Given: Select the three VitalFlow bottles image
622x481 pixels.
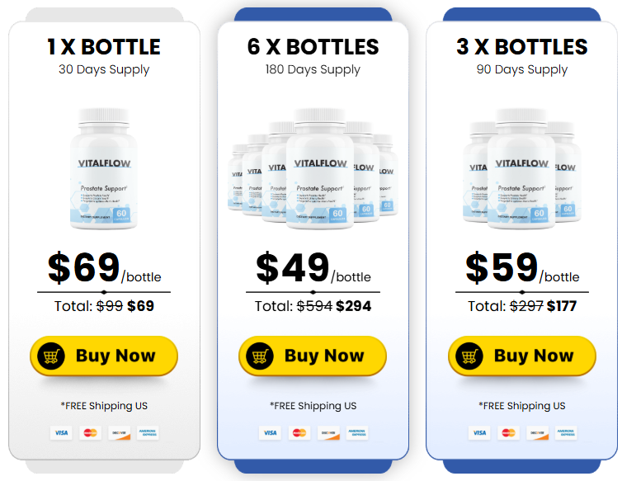Looking at the screenshot, I should [522, 170].
